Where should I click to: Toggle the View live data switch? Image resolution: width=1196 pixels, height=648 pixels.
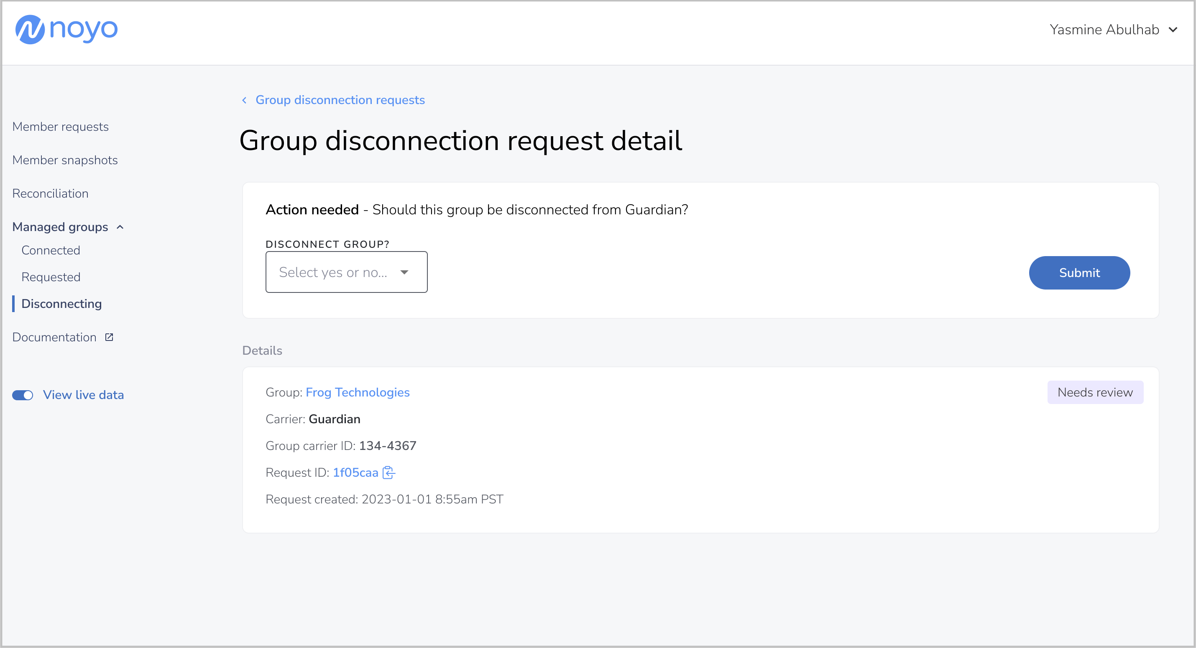22,395
